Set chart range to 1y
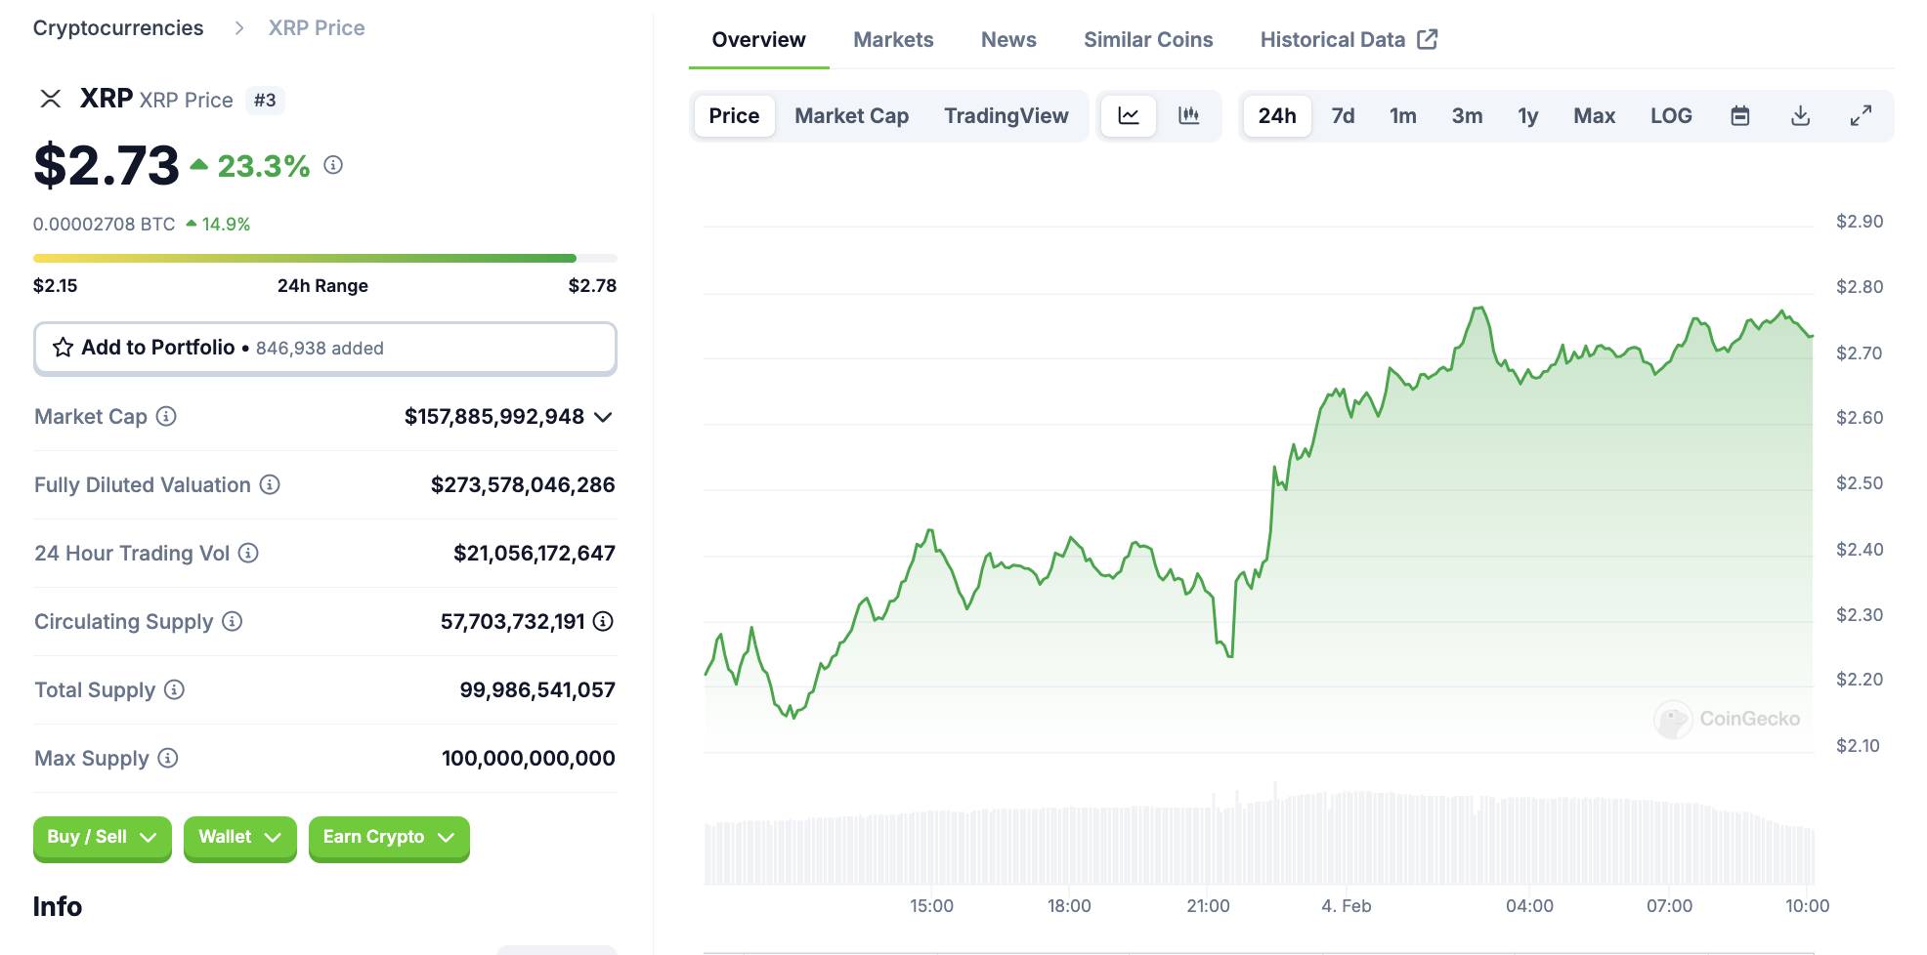Viewport: 1927px width, 955px height. pyautogui.click(x=1527, y=115)
